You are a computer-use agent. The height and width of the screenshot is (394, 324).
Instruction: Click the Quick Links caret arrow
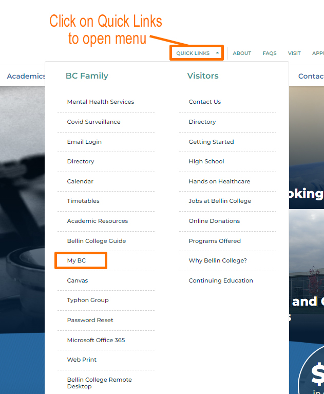click(x=217, y=53)
